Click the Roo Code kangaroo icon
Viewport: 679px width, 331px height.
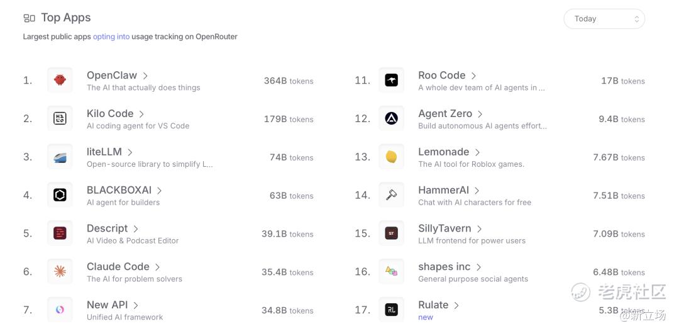tap(391, 81)
